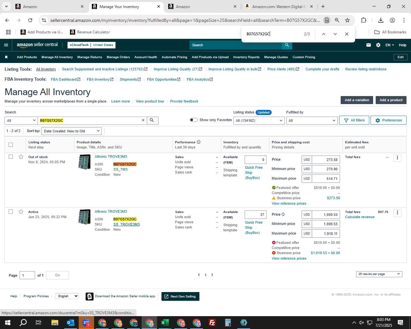Select the SS_TROVE3M3 listing checkbox
The height and width of the screenshot is (329, 411).
click(11, 212)
